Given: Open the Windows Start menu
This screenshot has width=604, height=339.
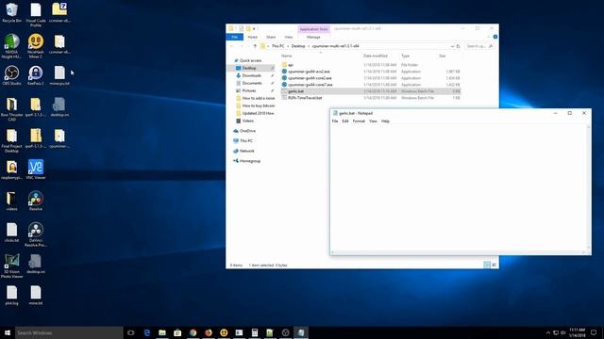Looking at the screenshot, I should pyautogui.click(x=8, y=332).
